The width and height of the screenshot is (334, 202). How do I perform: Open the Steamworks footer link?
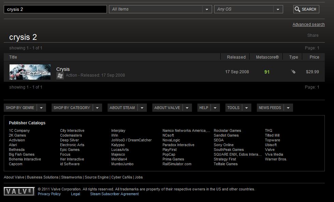[72, 177]
